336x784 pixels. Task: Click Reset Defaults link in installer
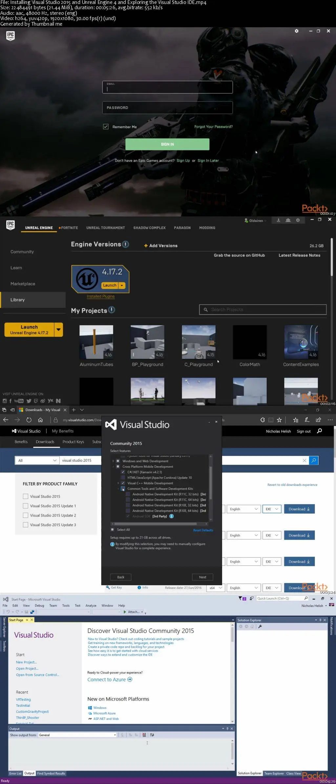click(x=203, y=530)
